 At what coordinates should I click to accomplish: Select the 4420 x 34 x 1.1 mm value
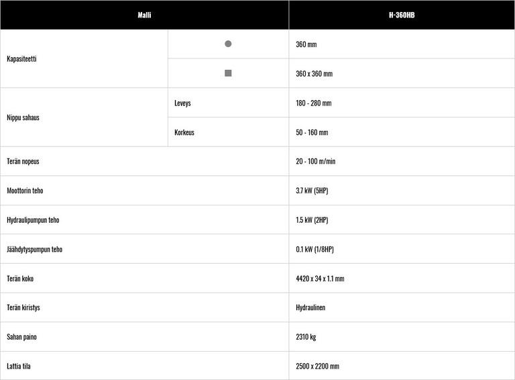[320, 279]
